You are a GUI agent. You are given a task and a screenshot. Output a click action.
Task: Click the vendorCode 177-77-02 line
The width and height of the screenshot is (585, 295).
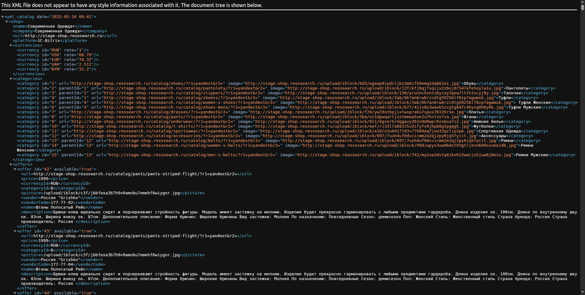[x=63, y=203]
